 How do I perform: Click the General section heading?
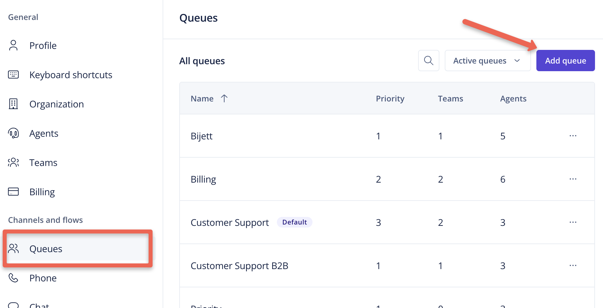(23, 17)
